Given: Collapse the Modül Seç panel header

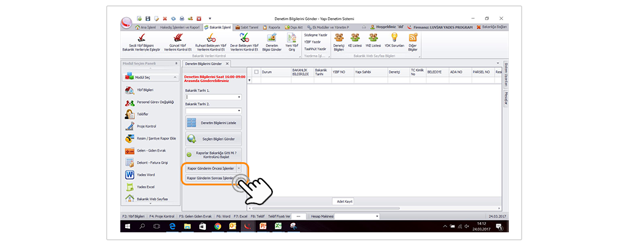Looking at the screenshot, I should click(176, 63).
